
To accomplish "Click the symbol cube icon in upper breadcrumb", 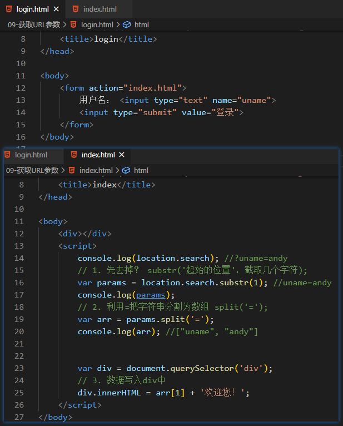I will click(127, 24).
